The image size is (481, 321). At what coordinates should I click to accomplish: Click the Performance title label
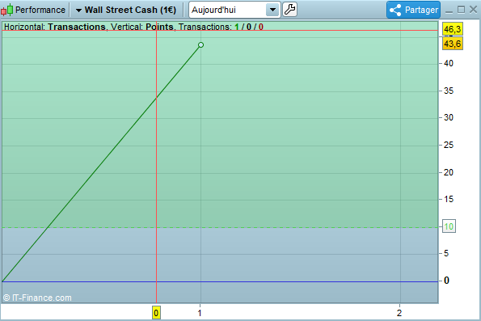click(x=40, y=10)
